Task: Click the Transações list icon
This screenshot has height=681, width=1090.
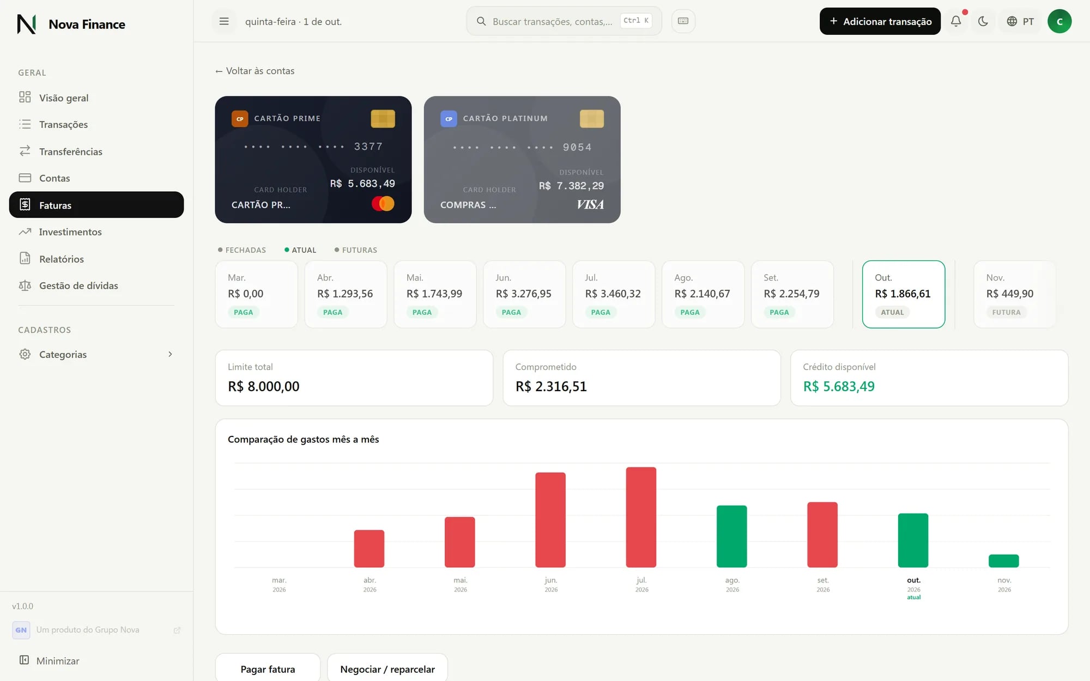Action: (25, 124)
